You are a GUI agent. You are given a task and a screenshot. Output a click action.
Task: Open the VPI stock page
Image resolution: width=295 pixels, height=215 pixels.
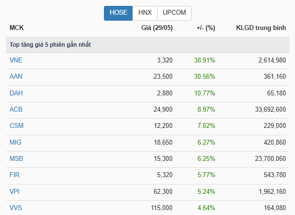(15, 192)
